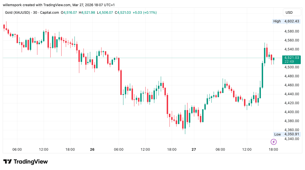Click the TradingView logo icon

(x=8, y=162)
